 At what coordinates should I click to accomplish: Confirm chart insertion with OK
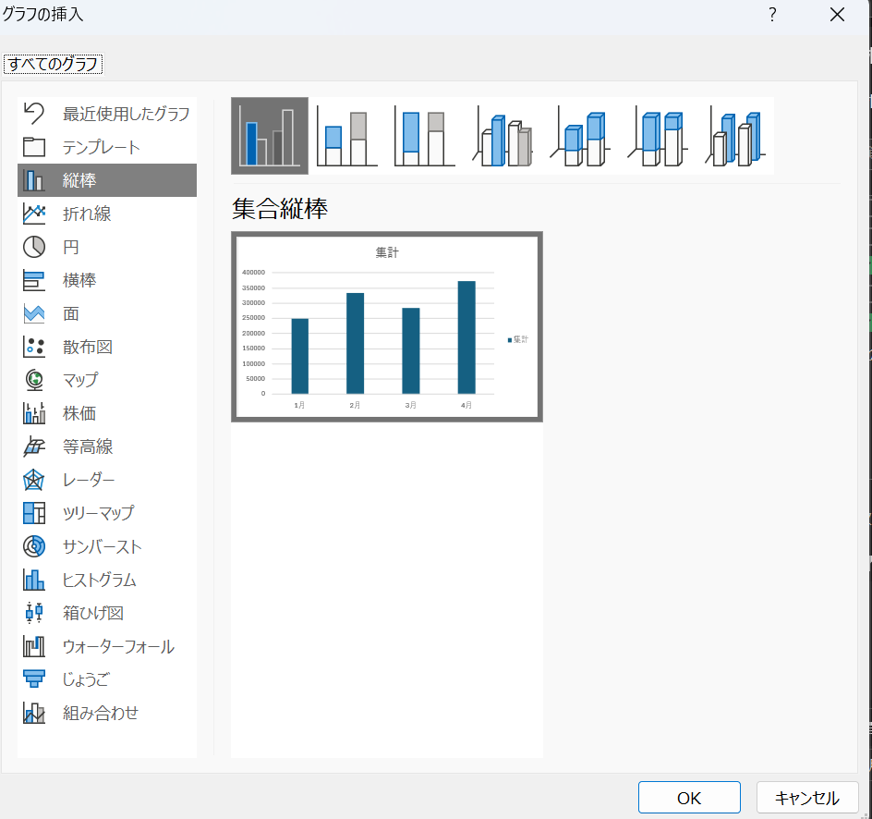point(689,798)
